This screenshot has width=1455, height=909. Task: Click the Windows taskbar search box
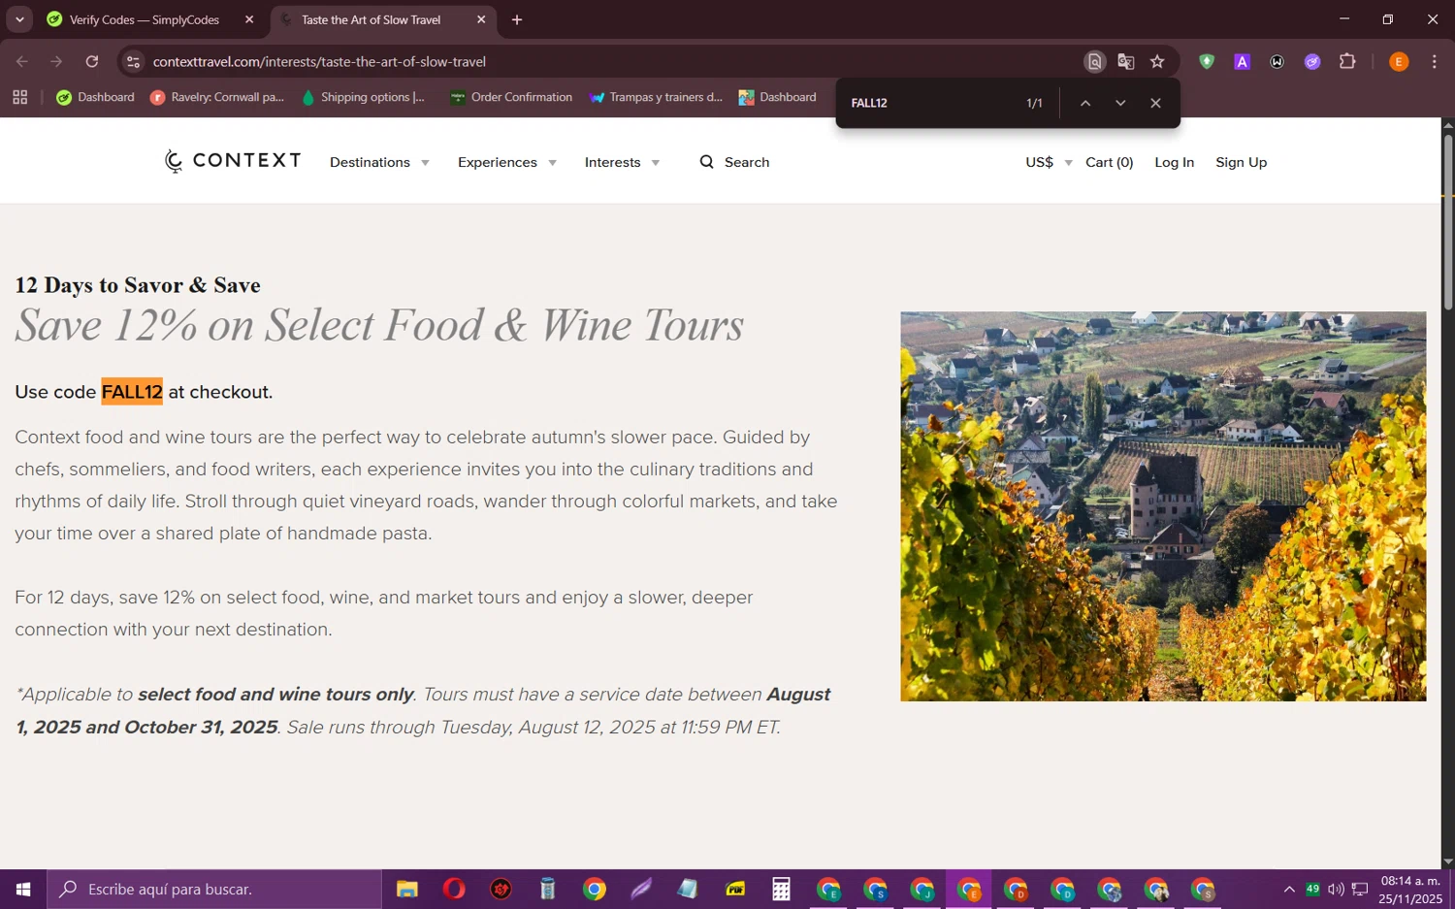point(214,889)
